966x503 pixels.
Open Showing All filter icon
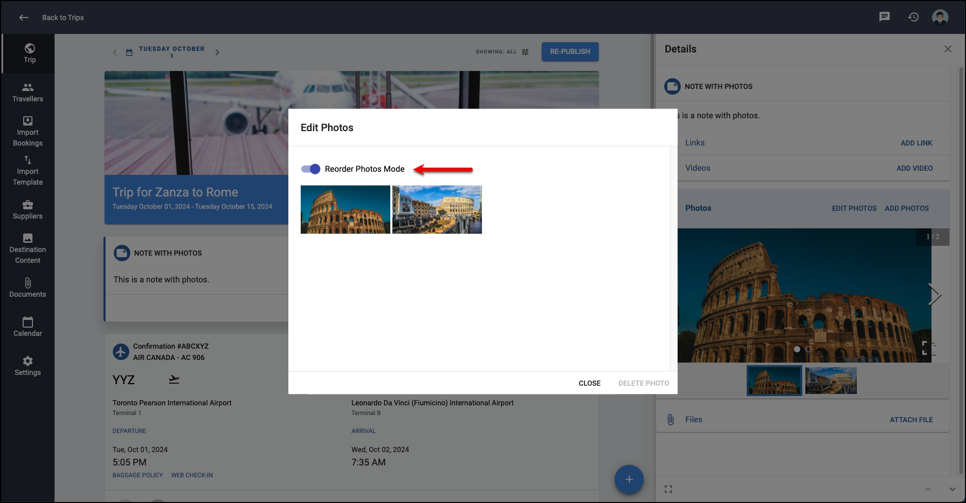pyautogui.click(x=525, y=52)
